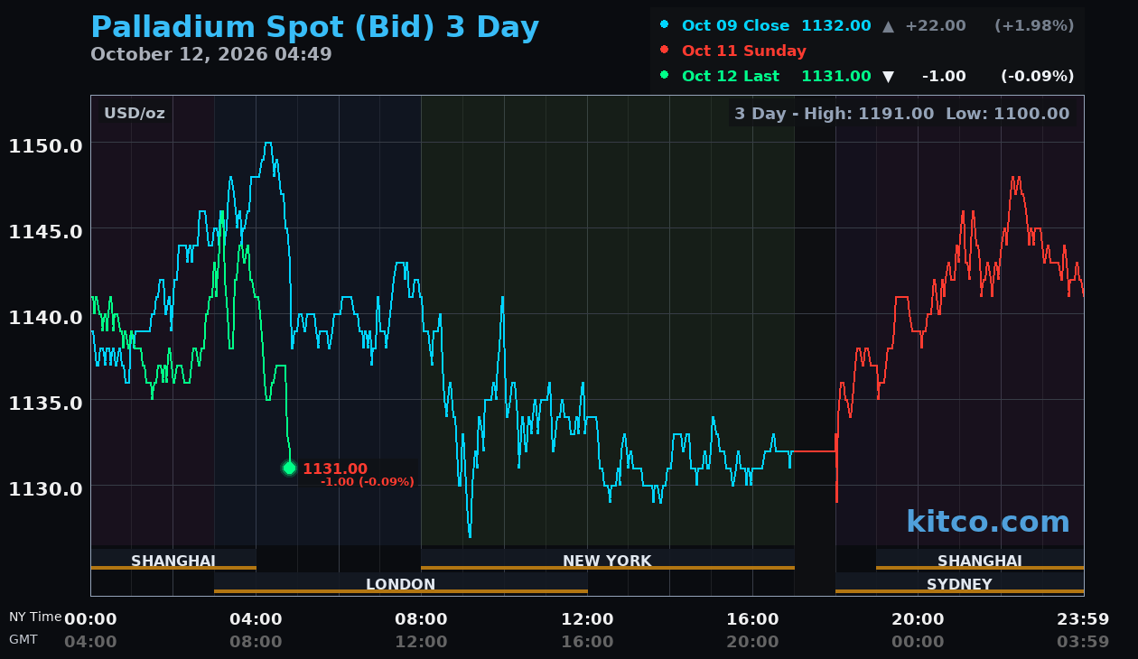Click the SYDNEY session bar

[960, 583]
